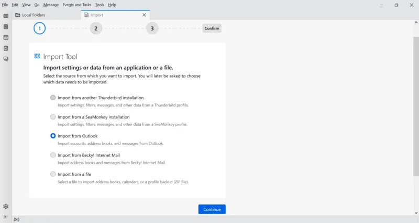The image size is (419, 223).
Task: Close the Import tab
Action: [x=145, y=15]
